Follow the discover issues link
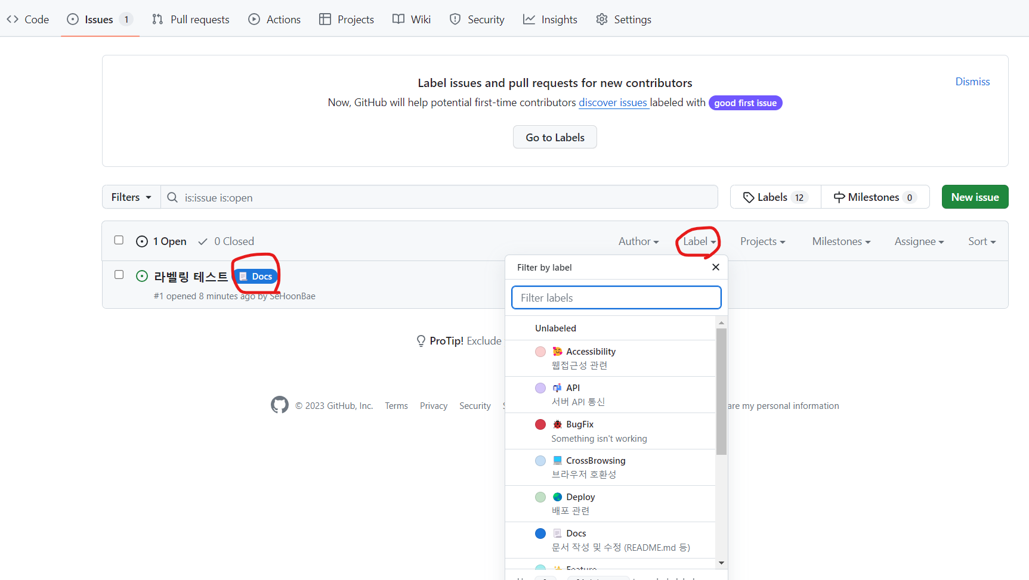The height and width of the screenshot is (580, 1029). click(613, 103)
